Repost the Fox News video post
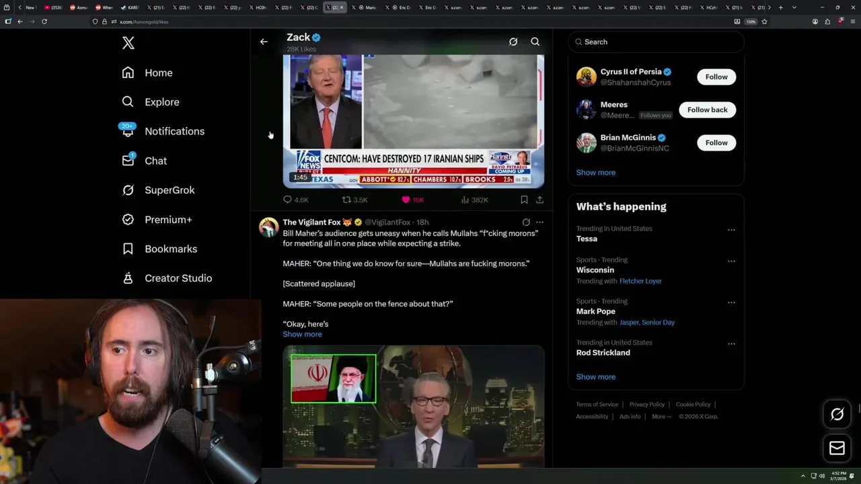 tap(354, 200)
